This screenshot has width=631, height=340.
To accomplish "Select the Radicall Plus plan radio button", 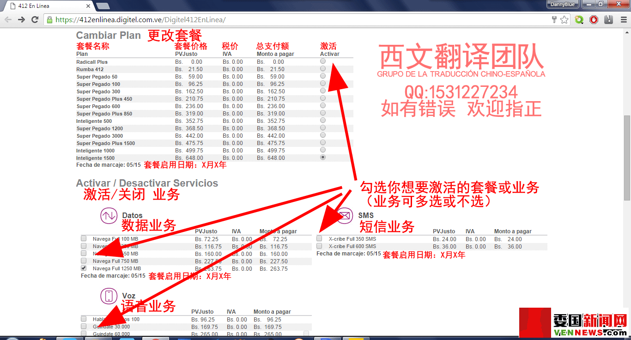I will pos(323,61).
